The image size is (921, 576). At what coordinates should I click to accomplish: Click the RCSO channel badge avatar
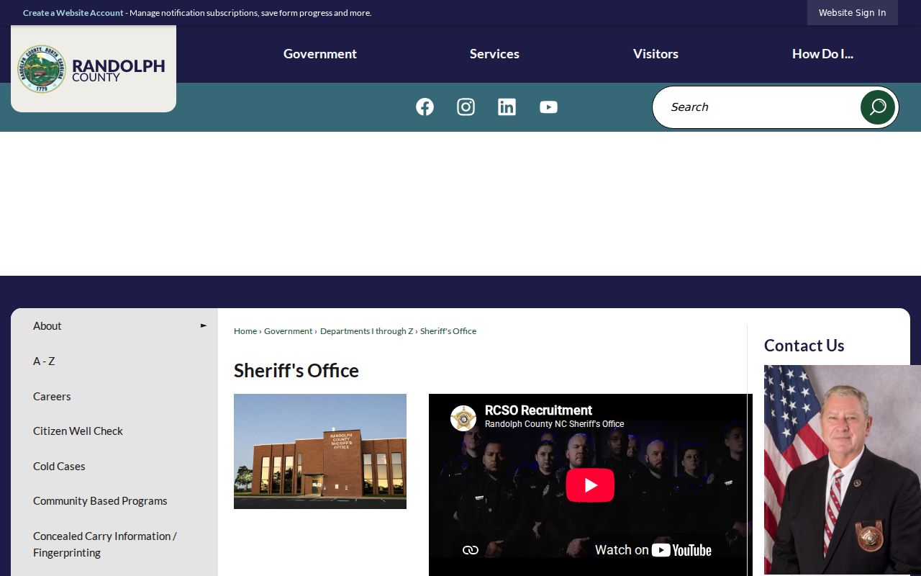(463, 418)
